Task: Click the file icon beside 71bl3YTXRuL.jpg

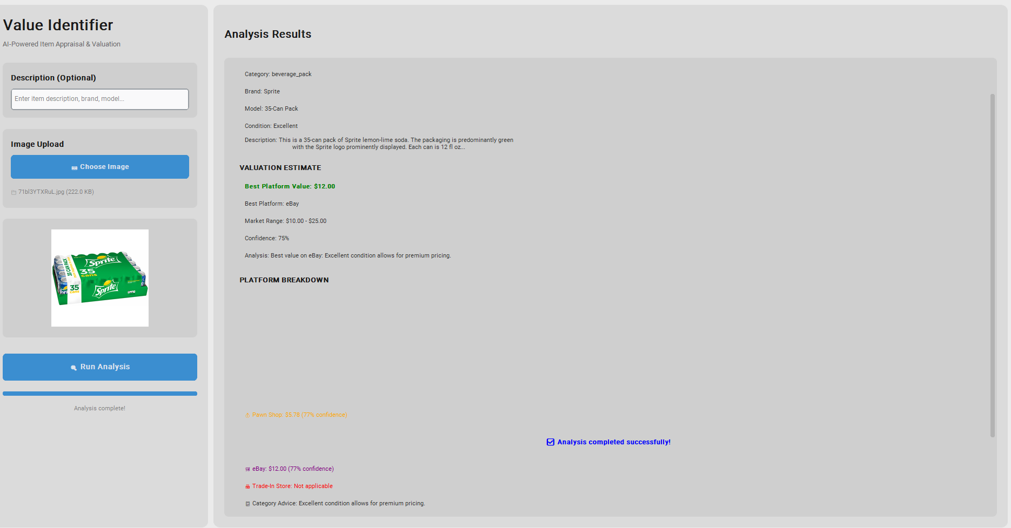Action: click(14, 192)
